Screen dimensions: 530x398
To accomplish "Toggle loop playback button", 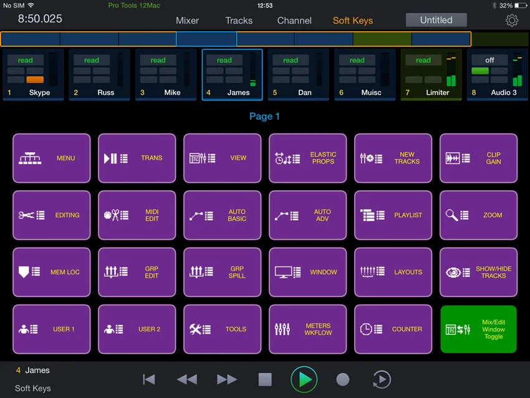I will point(382,379).
